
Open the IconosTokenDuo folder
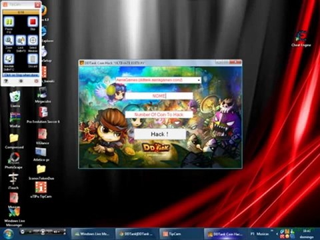(41, 172)
